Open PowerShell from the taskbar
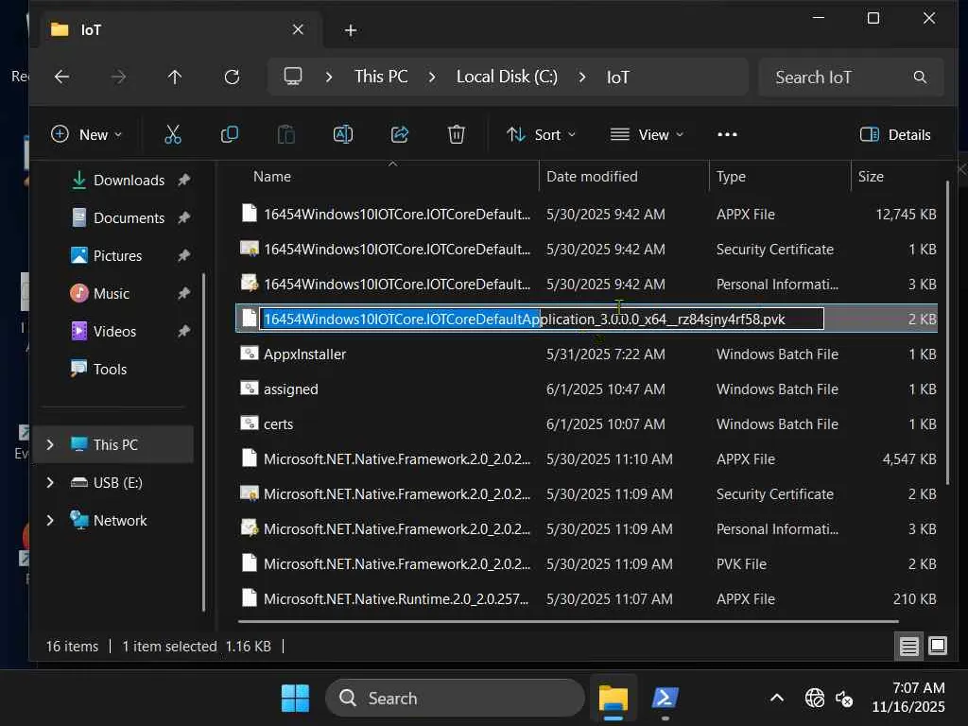968x726 pixels. pyautogui.click(x=665, y=699)
